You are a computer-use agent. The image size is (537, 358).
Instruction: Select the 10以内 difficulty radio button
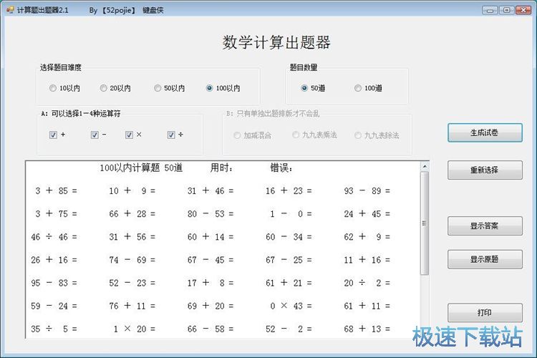[x=53, y=89]
